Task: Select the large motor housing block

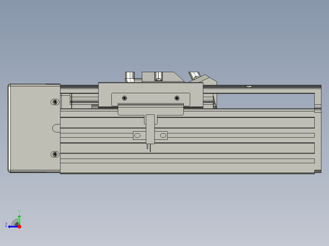Action: tap(34, 128)
